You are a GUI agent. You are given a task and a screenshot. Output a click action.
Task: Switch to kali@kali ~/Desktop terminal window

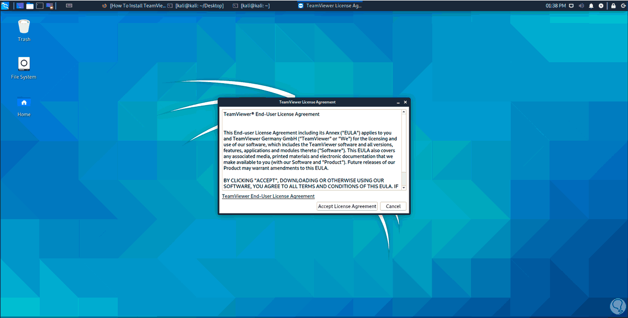(196, 6)
